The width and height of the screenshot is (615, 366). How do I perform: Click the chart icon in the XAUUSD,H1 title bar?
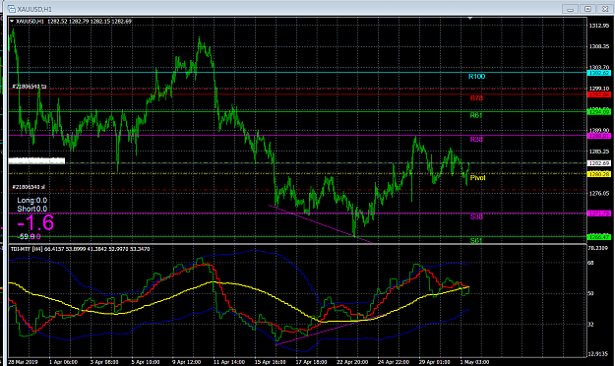(12, 8)
